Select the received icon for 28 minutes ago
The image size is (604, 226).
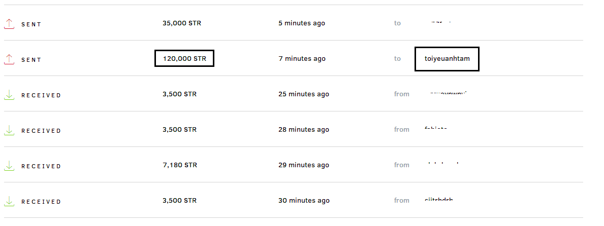[9, 130]
